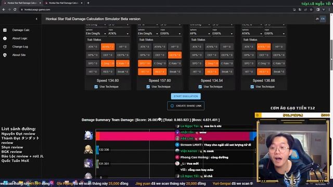Click the share icon in the address bar
The width and height of the screenshot is (333, 187).
tap(305, 9)
